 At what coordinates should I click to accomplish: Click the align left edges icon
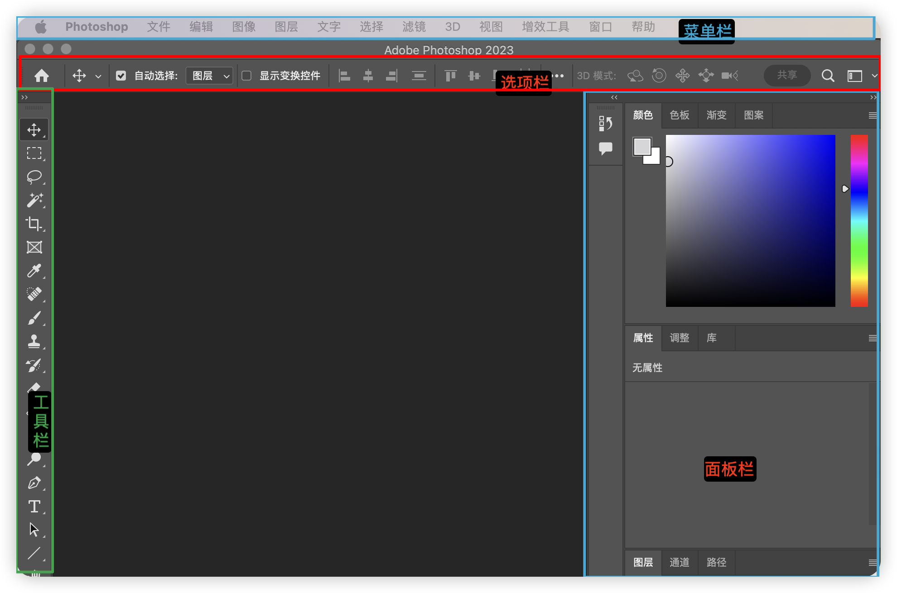pyautogui.click(x=344, y=76)
